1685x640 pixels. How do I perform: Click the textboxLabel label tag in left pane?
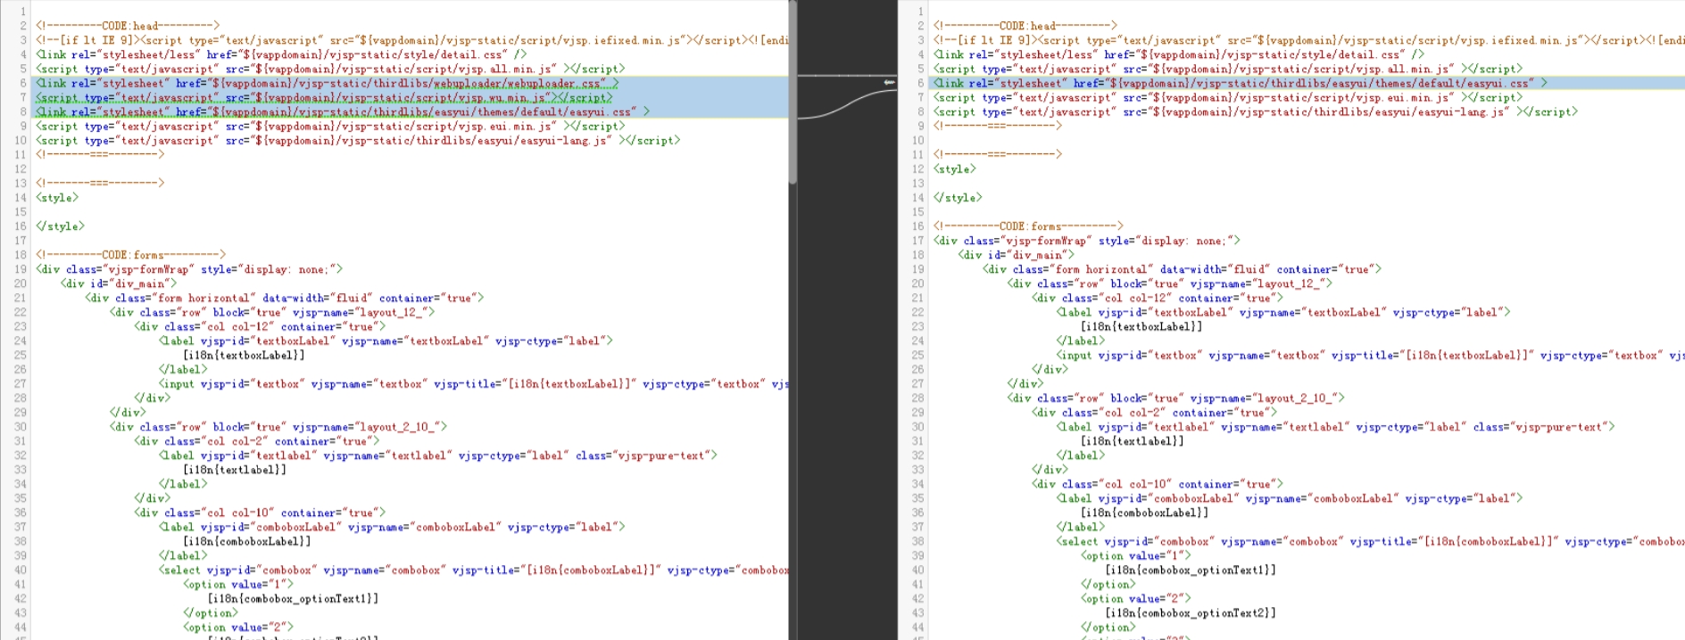(386, 341)
